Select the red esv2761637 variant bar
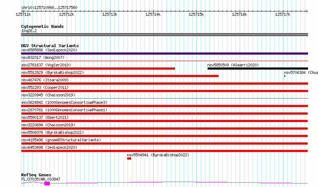The width and height of the screenshot is (318, 187). coord(98,69)
